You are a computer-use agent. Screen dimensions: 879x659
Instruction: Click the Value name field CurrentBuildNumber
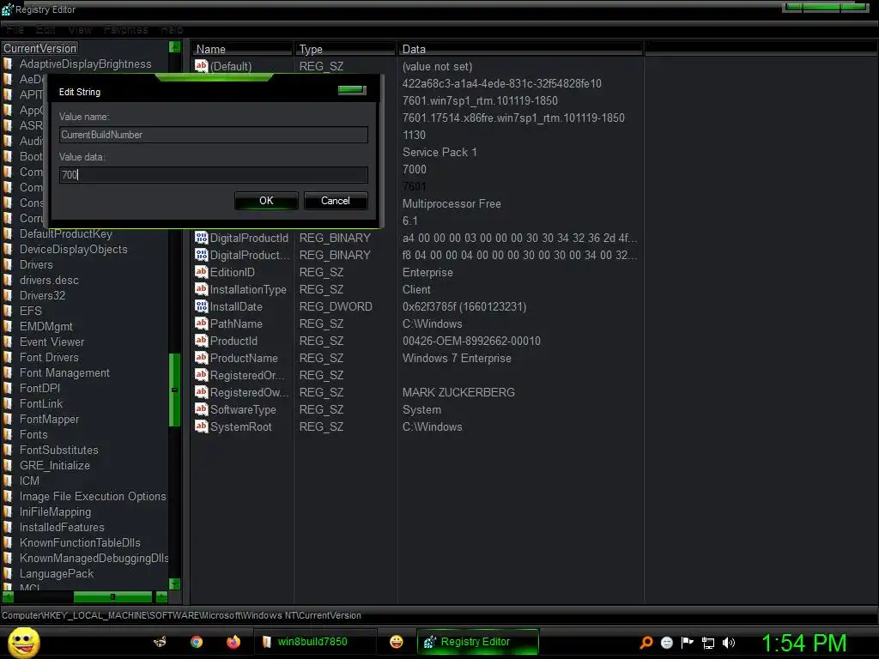(214, 135)
